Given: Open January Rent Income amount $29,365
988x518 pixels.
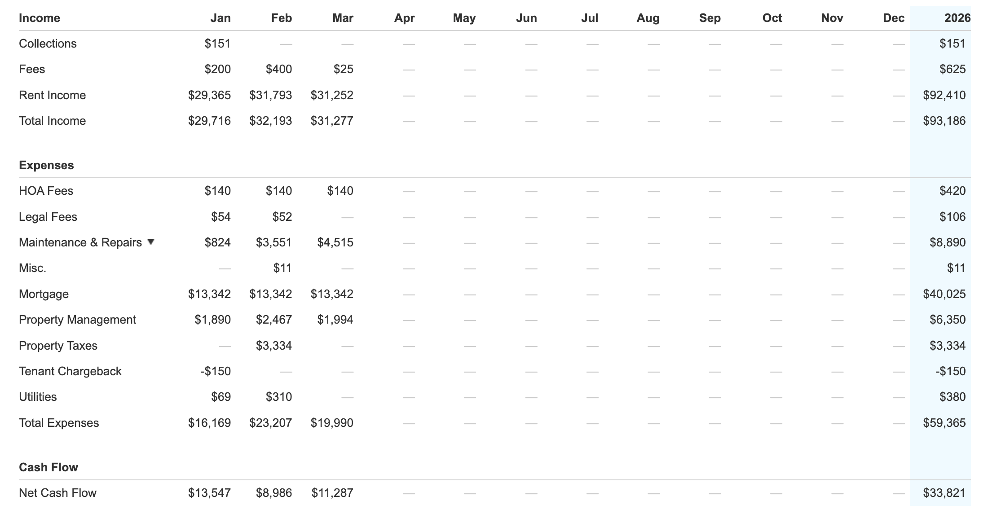Looking at the screenshot, I should pos(209,95).
